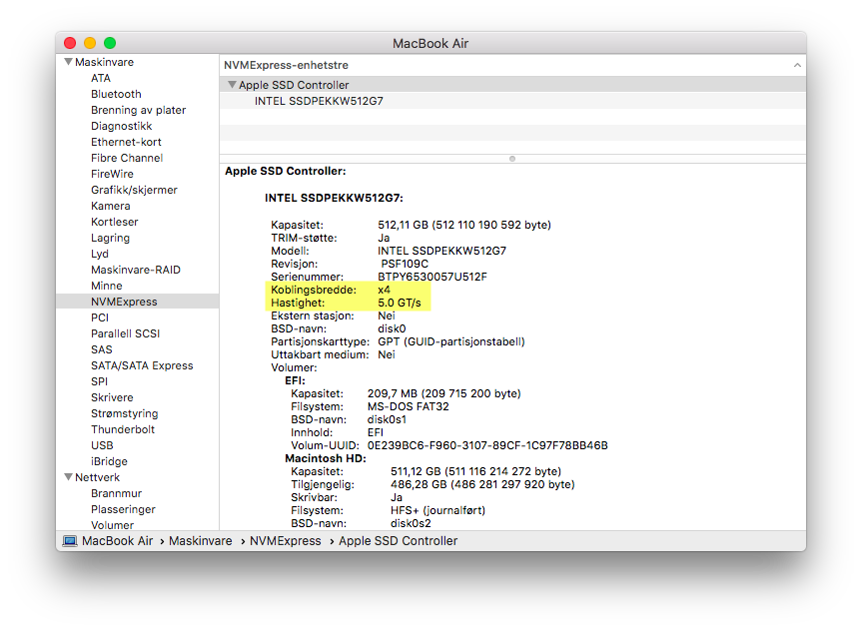Open Brenning av plater in the sidebar

click(139, 110)
